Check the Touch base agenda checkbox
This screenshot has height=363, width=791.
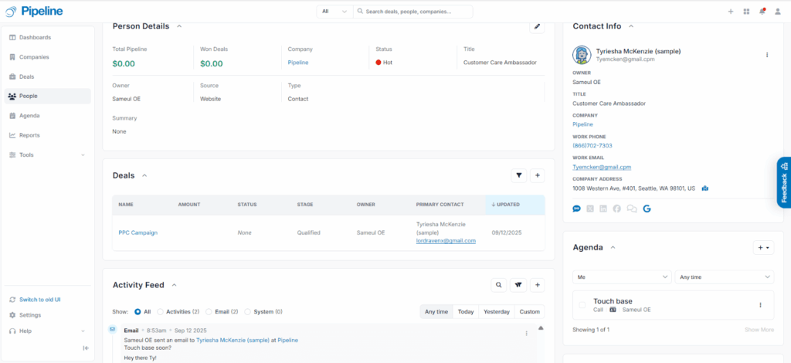point(582,305)
